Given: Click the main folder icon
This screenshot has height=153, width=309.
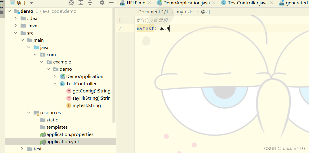Looking at the screenshot, I should click(x=30, y=40).
